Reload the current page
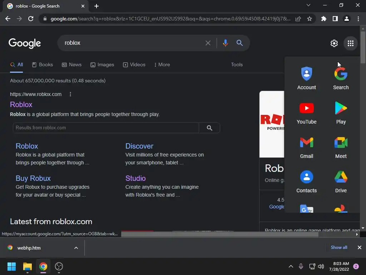 pyautogui.click(x=31, y=19)
